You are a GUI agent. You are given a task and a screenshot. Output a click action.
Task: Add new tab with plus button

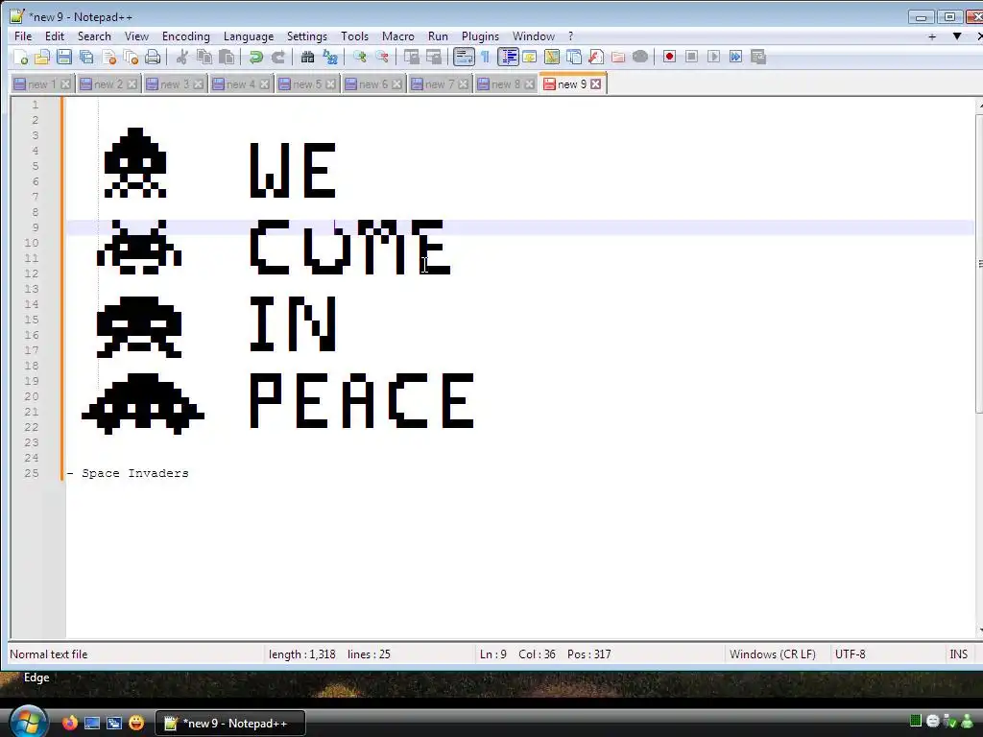point(932,36)
